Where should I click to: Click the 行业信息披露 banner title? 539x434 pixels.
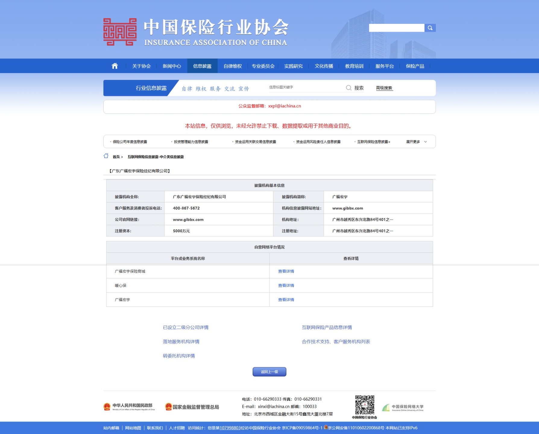pyautogui.click(x=151, y=88)
